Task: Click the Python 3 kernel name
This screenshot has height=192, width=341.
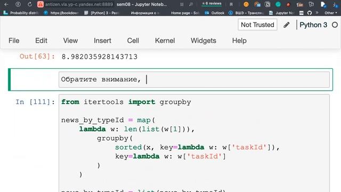Action: 313,25
